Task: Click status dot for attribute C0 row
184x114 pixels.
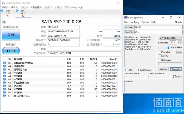Action: pos(4,83)
